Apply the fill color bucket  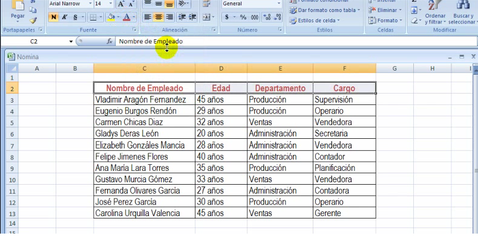[111, 18]
